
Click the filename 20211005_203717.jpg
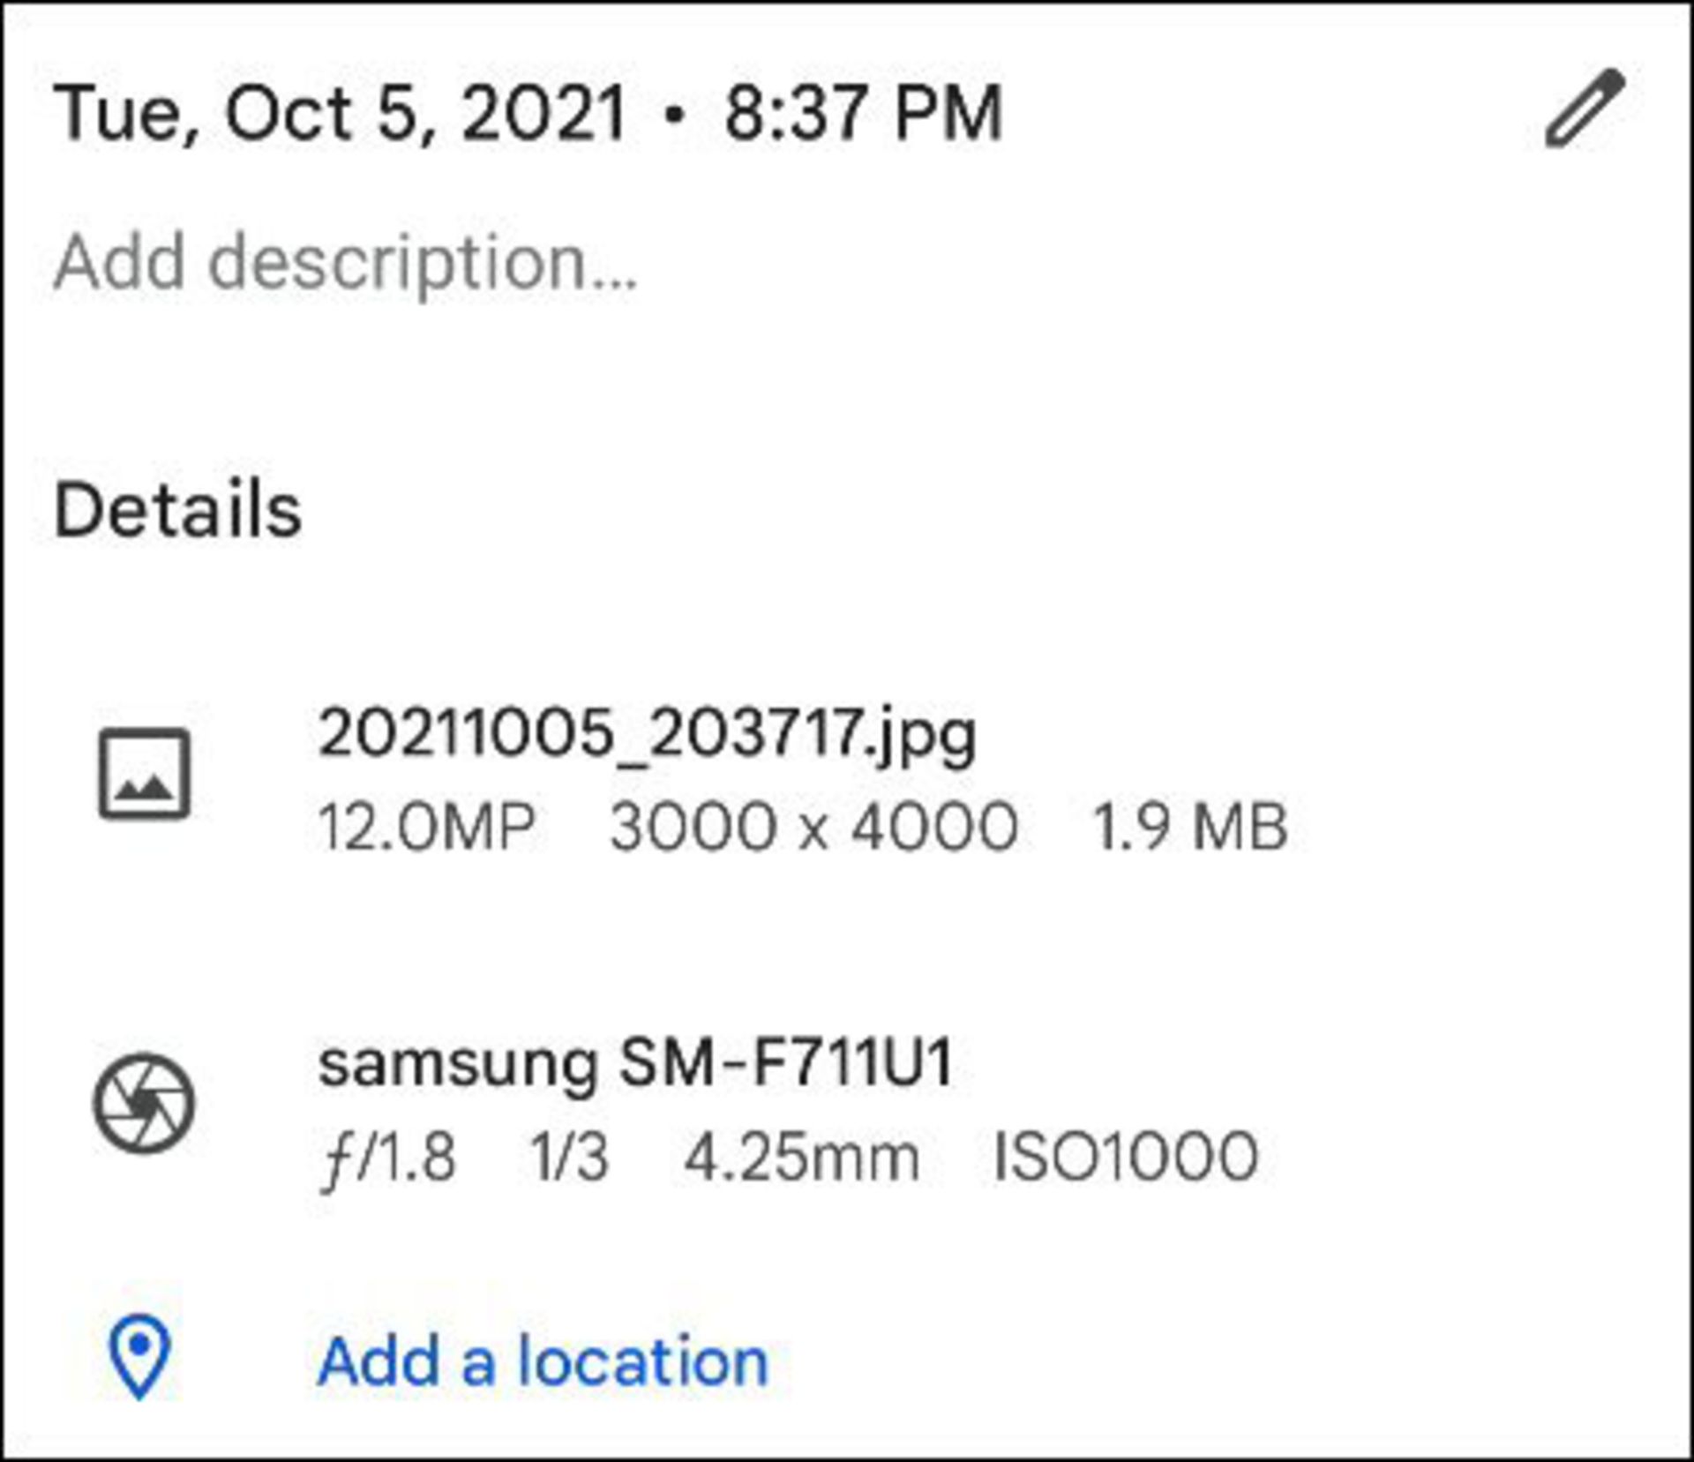647,734
